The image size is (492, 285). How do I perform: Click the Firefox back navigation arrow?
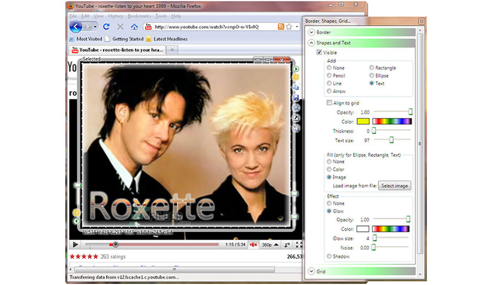tap(75, 26)
